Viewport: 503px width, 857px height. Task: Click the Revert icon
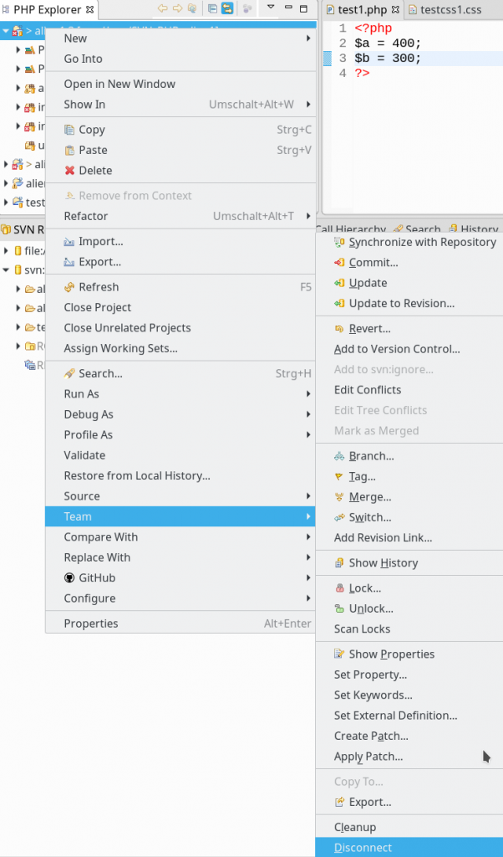[x=339, y=329]
